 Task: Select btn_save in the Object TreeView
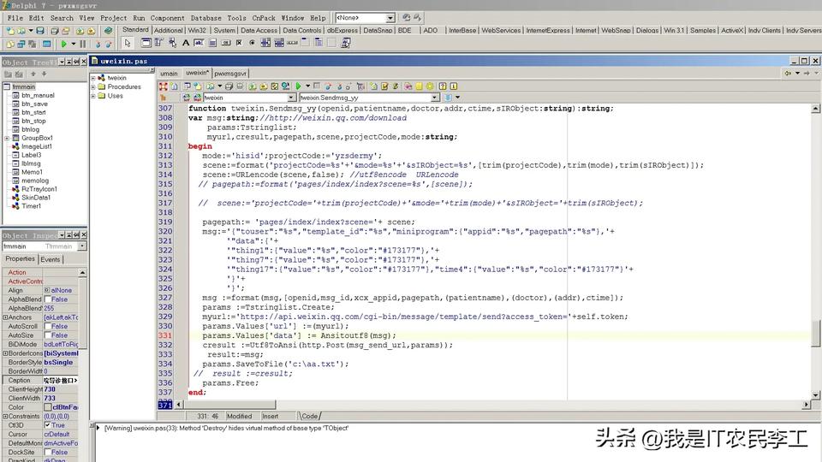point(34,104)
